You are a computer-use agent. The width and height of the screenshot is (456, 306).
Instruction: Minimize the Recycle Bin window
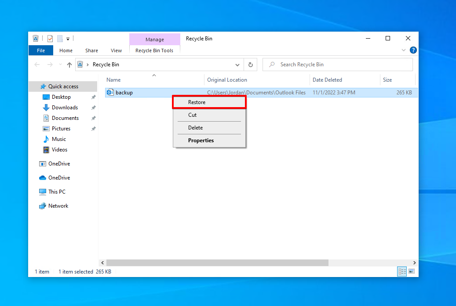(x=368, y=38)
